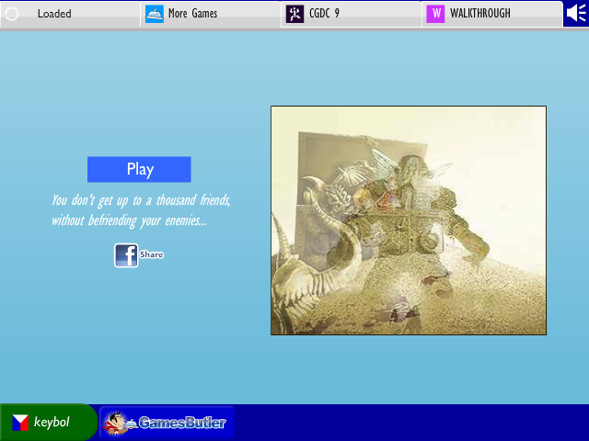The width and height of the screenshot is (589, 441).
Task: Open the More Games tab
Action: pos(211,14)
